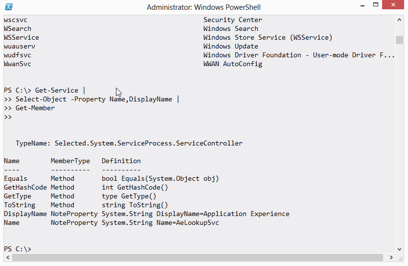Click the last PS C:\> prompt line
Image resolution: width=408 pixels, height=266 pixels.
(x=18, y=249)
